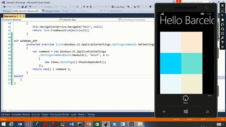This screenshot has width=226, height=127.
Task: Click the #endif directive on line 55
Action: [19, 76]
